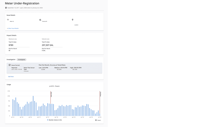Select the "0.00%" low flow accuracy value
220x127 pixels.
pyautogui.click(x=43, y=69)
